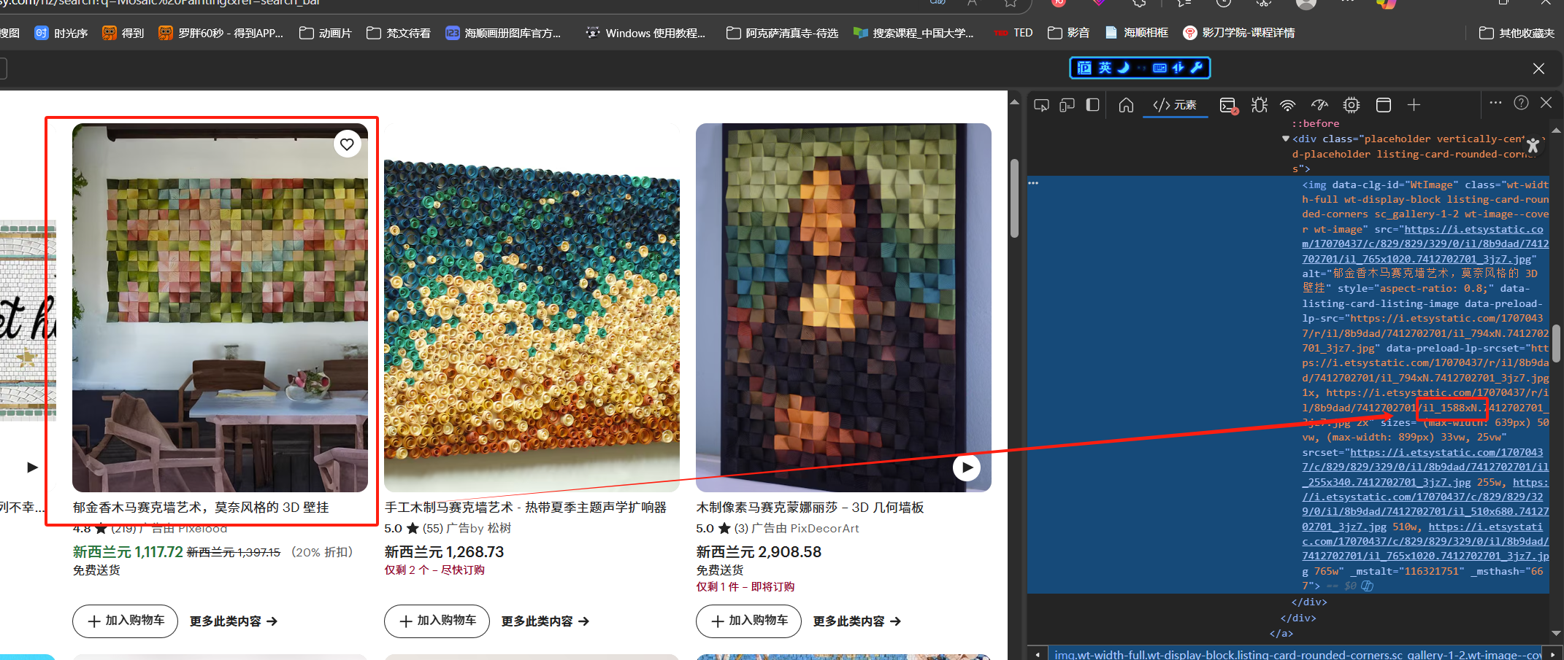Open the 手工木制马赛克墙艺术 listing title
The height and width of the screenshot is (660, 1564).
526,508
